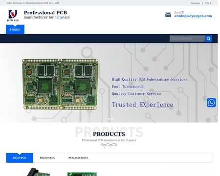The width and height of the screenshot is (220, 176).
Task: Open the Home navigation tab
Action: [15, 29]
